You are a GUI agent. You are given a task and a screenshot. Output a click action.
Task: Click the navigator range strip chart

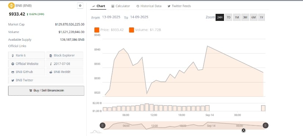184,125
